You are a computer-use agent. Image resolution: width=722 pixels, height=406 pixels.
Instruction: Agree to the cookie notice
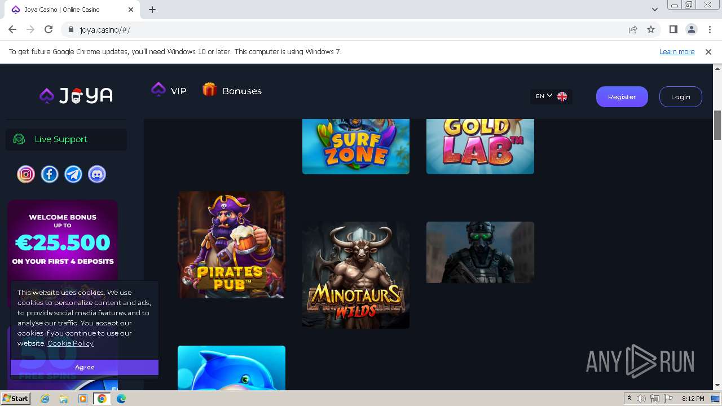[x=85, y=367]
